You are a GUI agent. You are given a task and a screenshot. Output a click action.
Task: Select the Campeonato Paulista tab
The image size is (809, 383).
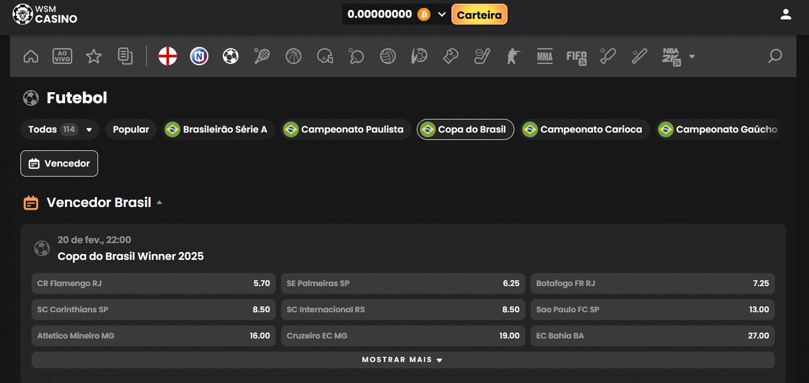346,129
